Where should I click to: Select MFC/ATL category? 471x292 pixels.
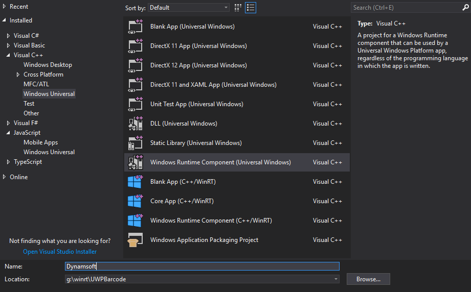click(x=36, y=84)
